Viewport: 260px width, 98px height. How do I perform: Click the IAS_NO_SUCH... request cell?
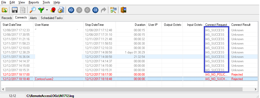217,79
